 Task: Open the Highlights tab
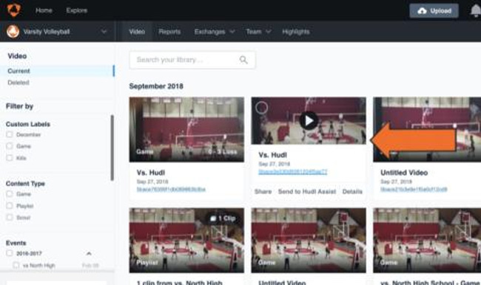point(296,32)
